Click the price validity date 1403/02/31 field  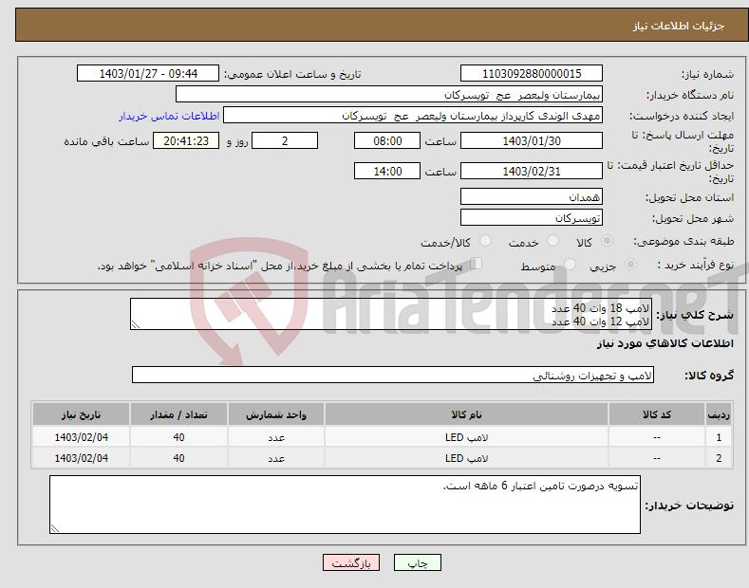point(532,171)
